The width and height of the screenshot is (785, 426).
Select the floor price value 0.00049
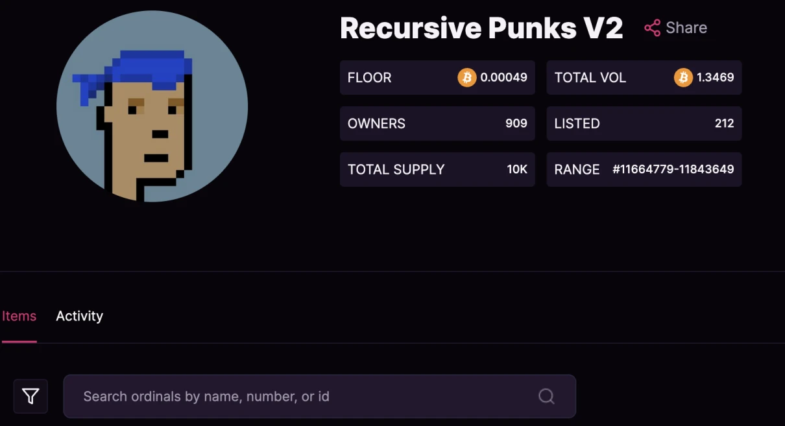coord(503,78)
